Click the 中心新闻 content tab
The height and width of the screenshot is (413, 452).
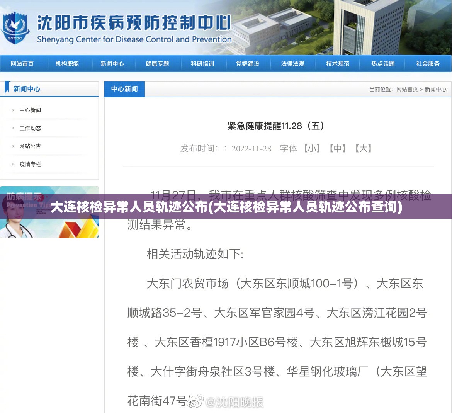coord(124,89)
